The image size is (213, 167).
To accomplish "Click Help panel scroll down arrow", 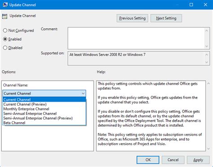I will 209,149.
